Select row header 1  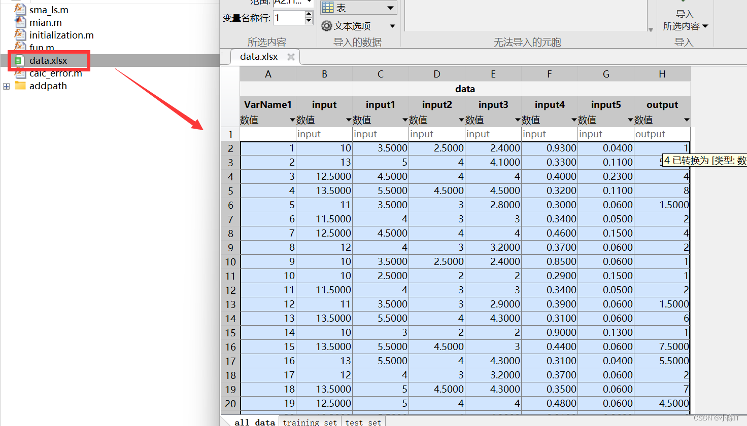click(x=230, y=134)
